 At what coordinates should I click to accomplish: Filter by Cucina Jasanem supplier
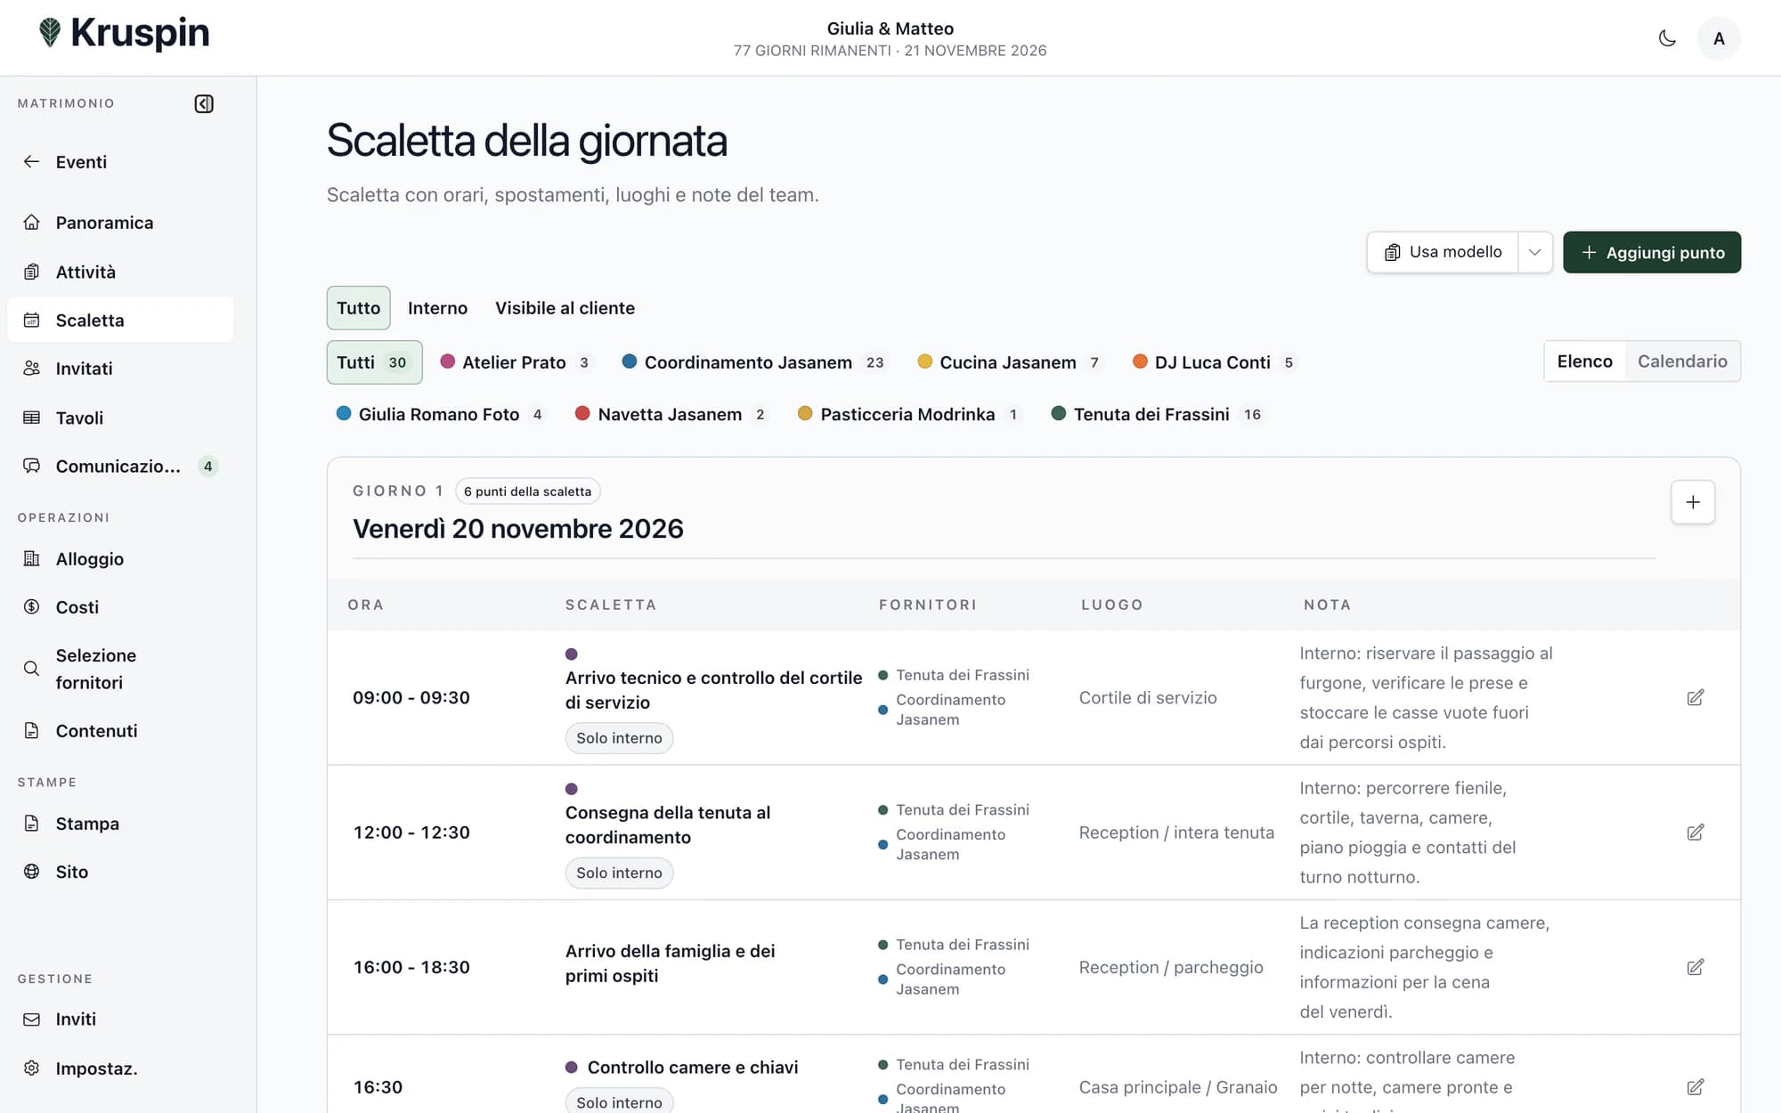pos(1012,362)
